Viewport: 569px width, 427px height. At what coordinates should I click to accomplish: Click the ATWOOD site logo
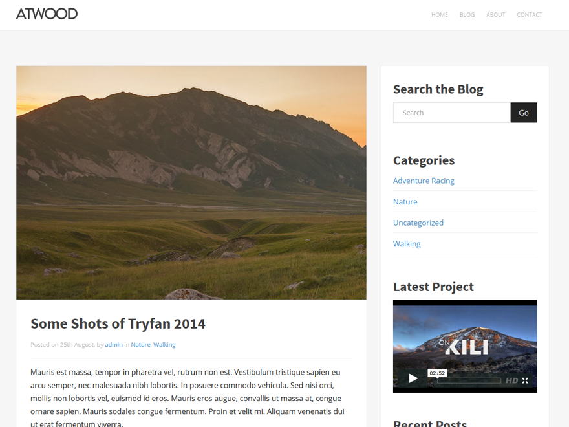click(x=47, y=14)
